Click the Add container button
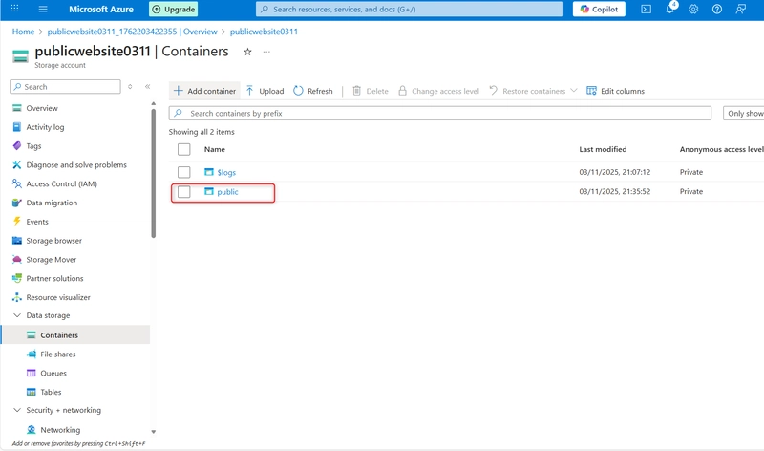The width and height of the screenshot is (764, 451). 204,91
